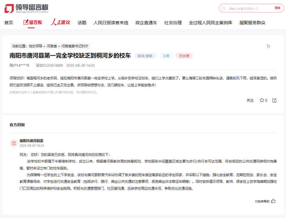This screenshot has height=218, width=286.
Task: Open 政企直通车 from the navigation bar
Action: tap(146, 22)
